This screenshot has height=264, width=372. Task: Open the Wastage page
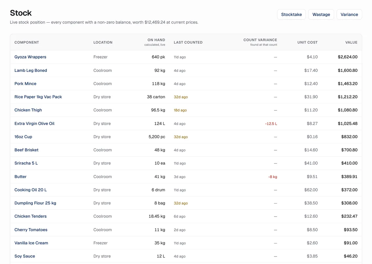click(x=321, y=14)
